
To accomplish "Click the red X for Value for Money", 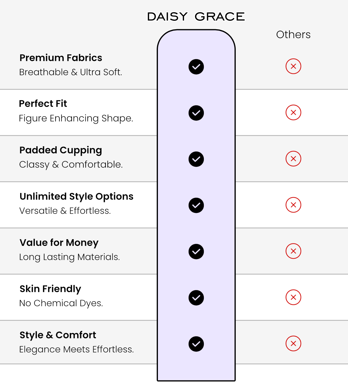I will pos(293,251).
